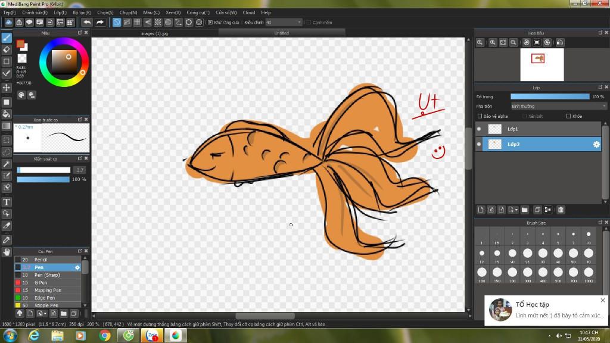Toggle Khử răng cưa anti-aliasing checkbox
Viewport: 610px width, 343px height.
(210, 23)
